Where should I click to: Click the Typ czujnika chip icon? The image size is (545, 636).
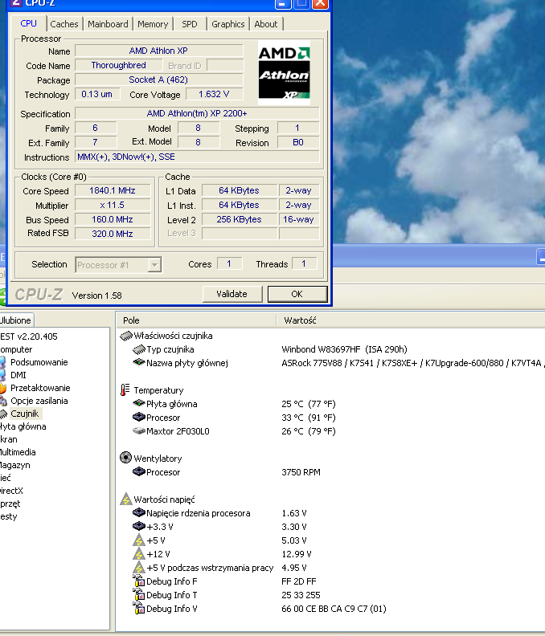tap(139, 349)
